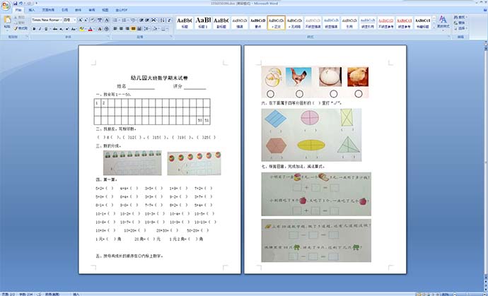Screen dimensions: 488x296
Task: Open the Help question icon
Action: pos(484,11)
